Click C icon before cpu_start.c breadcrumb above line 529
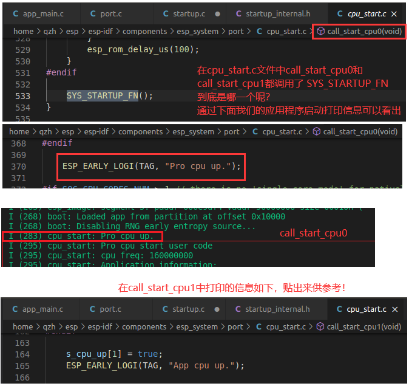The height and width of the screenshot is (386, 409). [x=259, y=32]
